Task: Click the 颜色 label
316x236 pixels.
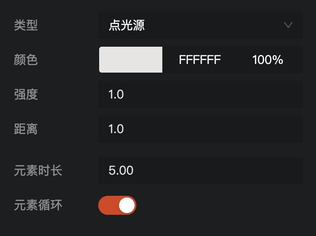Action: (x=26, y=60)
